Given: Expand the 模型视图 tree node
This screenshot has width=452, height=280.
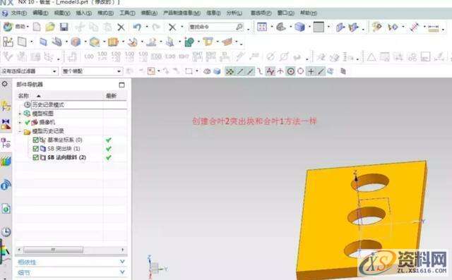Looking at the screenshot, I should click(20, 114).
